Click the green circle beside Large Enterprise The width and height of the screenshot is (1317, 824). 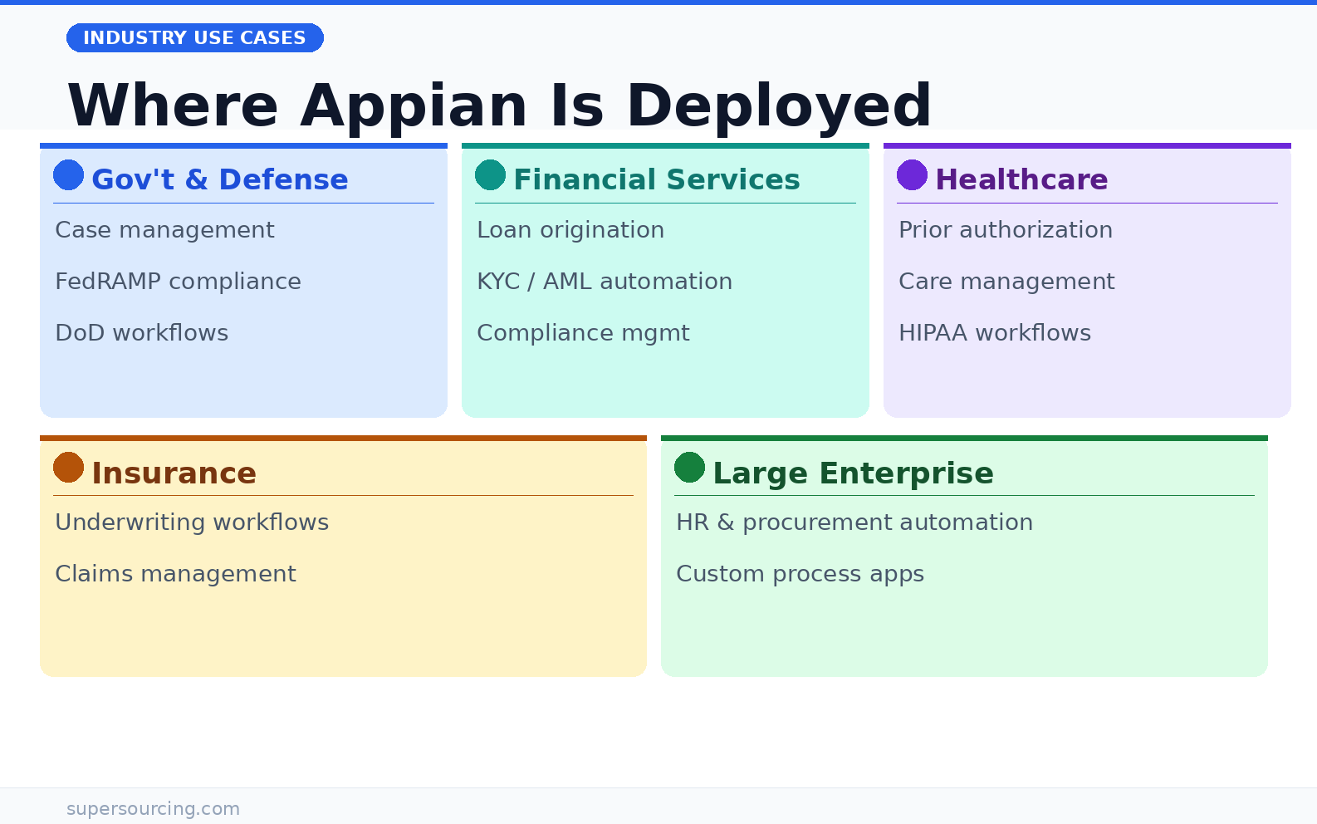click(689, 468)
